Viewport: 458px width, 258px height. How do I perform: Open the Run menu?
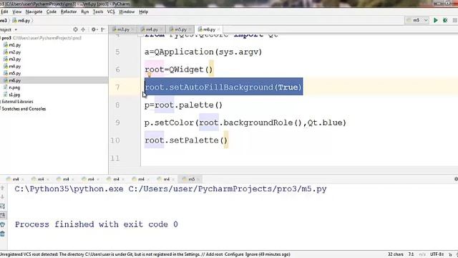tap(84, 11)
